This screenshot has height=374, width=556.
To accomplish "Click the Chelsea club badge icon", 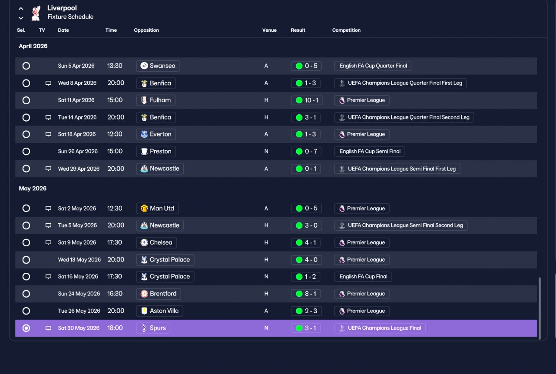I will pos(144,243).
